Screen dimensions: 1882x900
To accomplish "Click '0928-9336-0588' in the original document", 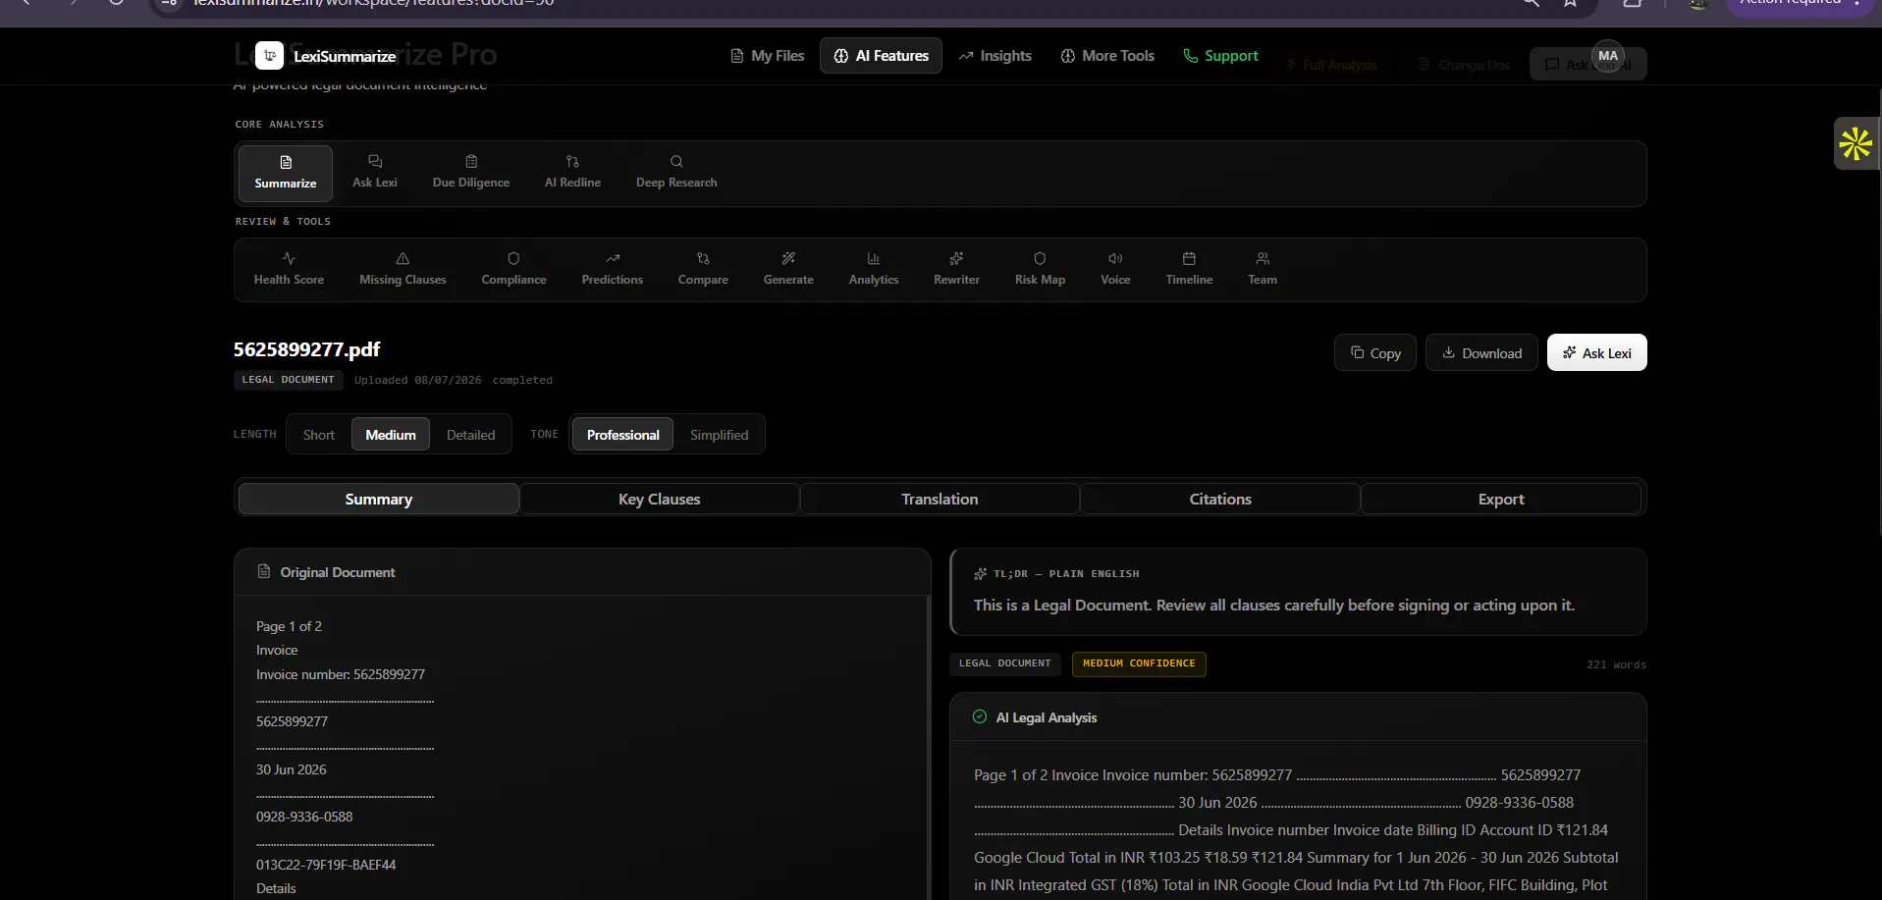I will 304,817.
